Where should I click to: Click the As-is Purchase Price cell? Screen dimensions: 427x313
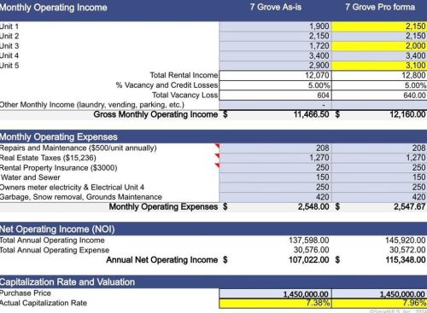tap(275, 294)
